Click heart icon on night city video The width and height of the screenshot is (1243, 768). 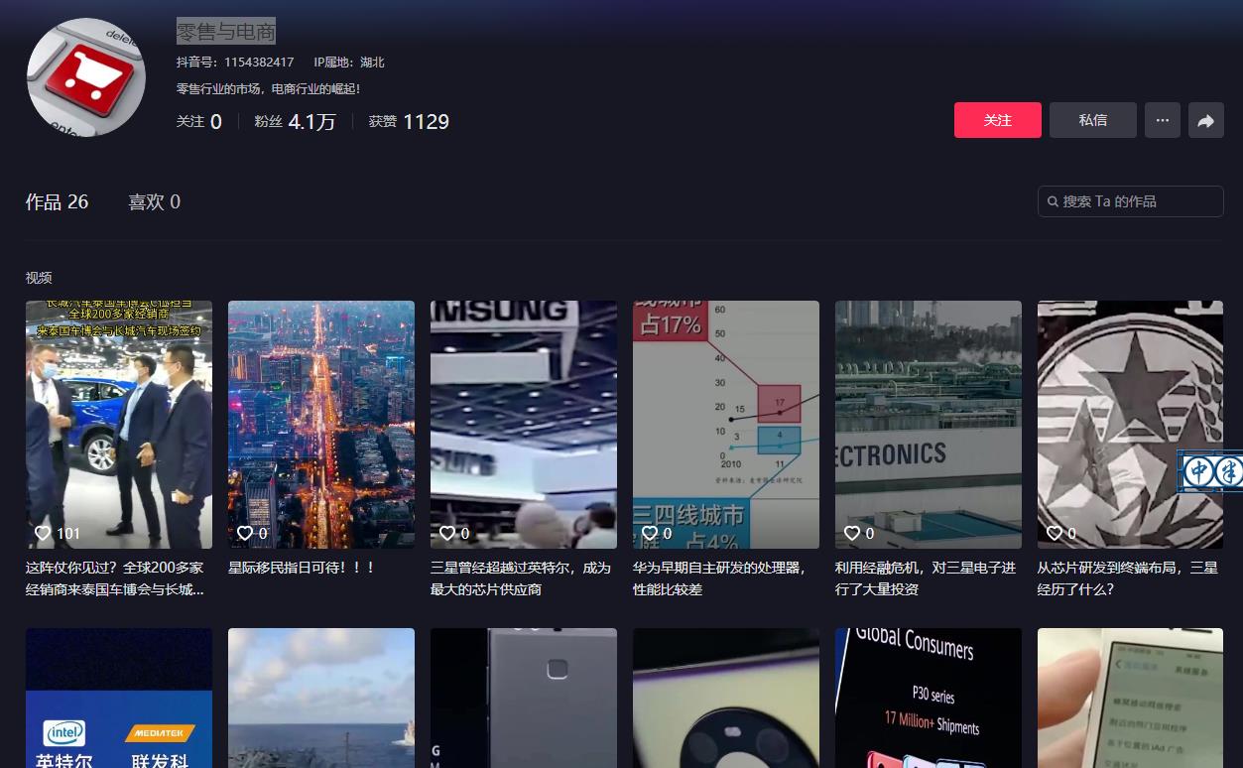[245, 533]
